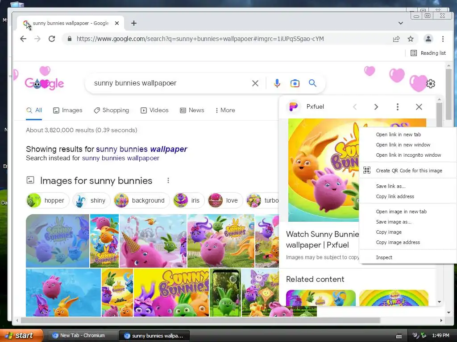The width and height of the screenshot is (457, 342).
Task: Open the faded blue Sunny Bunnies thumbnail
Action: [58, 241]
